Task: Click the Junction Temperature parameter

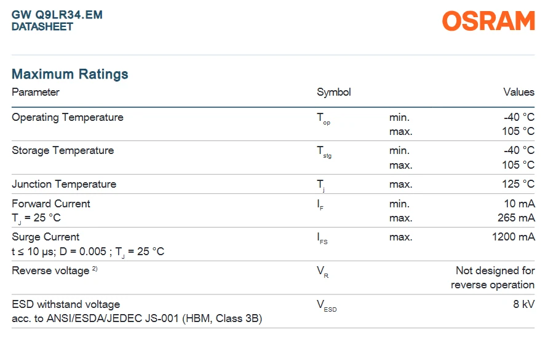Action: coord(64,184)
